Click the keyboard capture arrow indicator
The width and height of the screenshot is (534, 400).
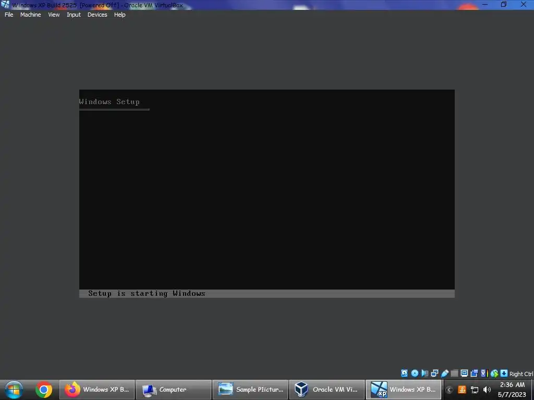pos(504,373)
